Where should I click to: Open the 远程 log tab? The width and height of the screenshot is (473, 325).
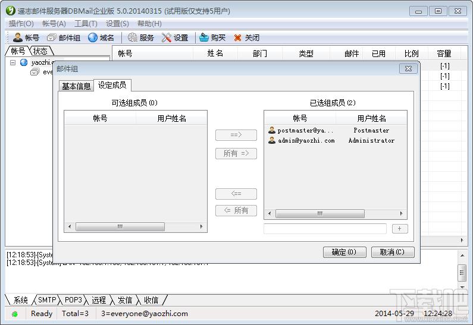(x=99, y=299)
